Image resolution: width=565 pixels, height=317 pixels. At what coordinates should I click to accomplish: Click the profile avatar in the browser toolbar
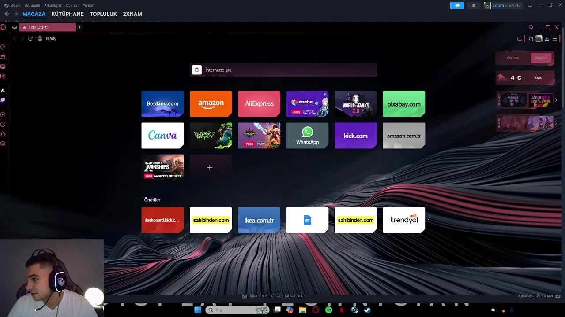coord(539,39)
